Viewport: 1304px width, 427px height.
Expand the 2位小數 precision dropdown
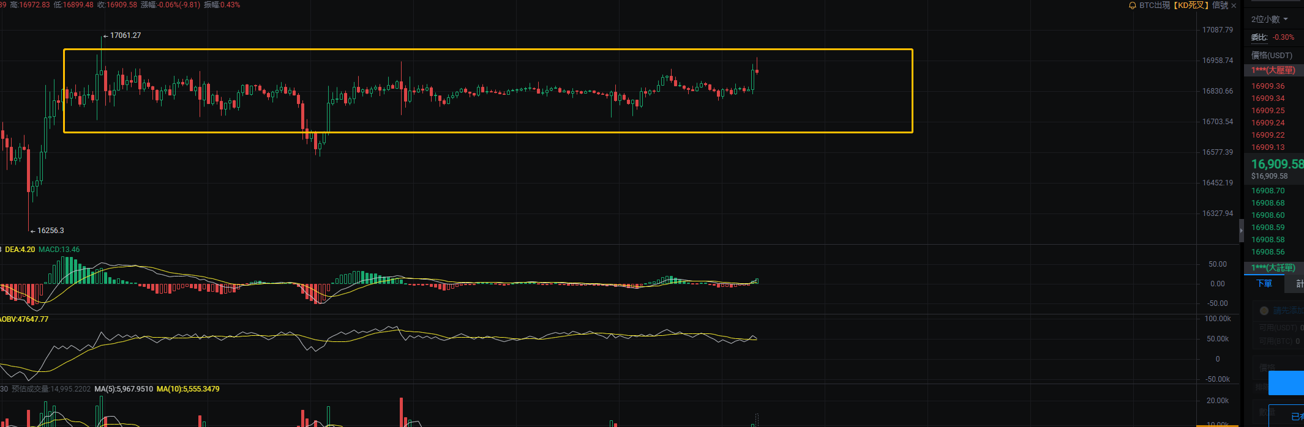1269,20
